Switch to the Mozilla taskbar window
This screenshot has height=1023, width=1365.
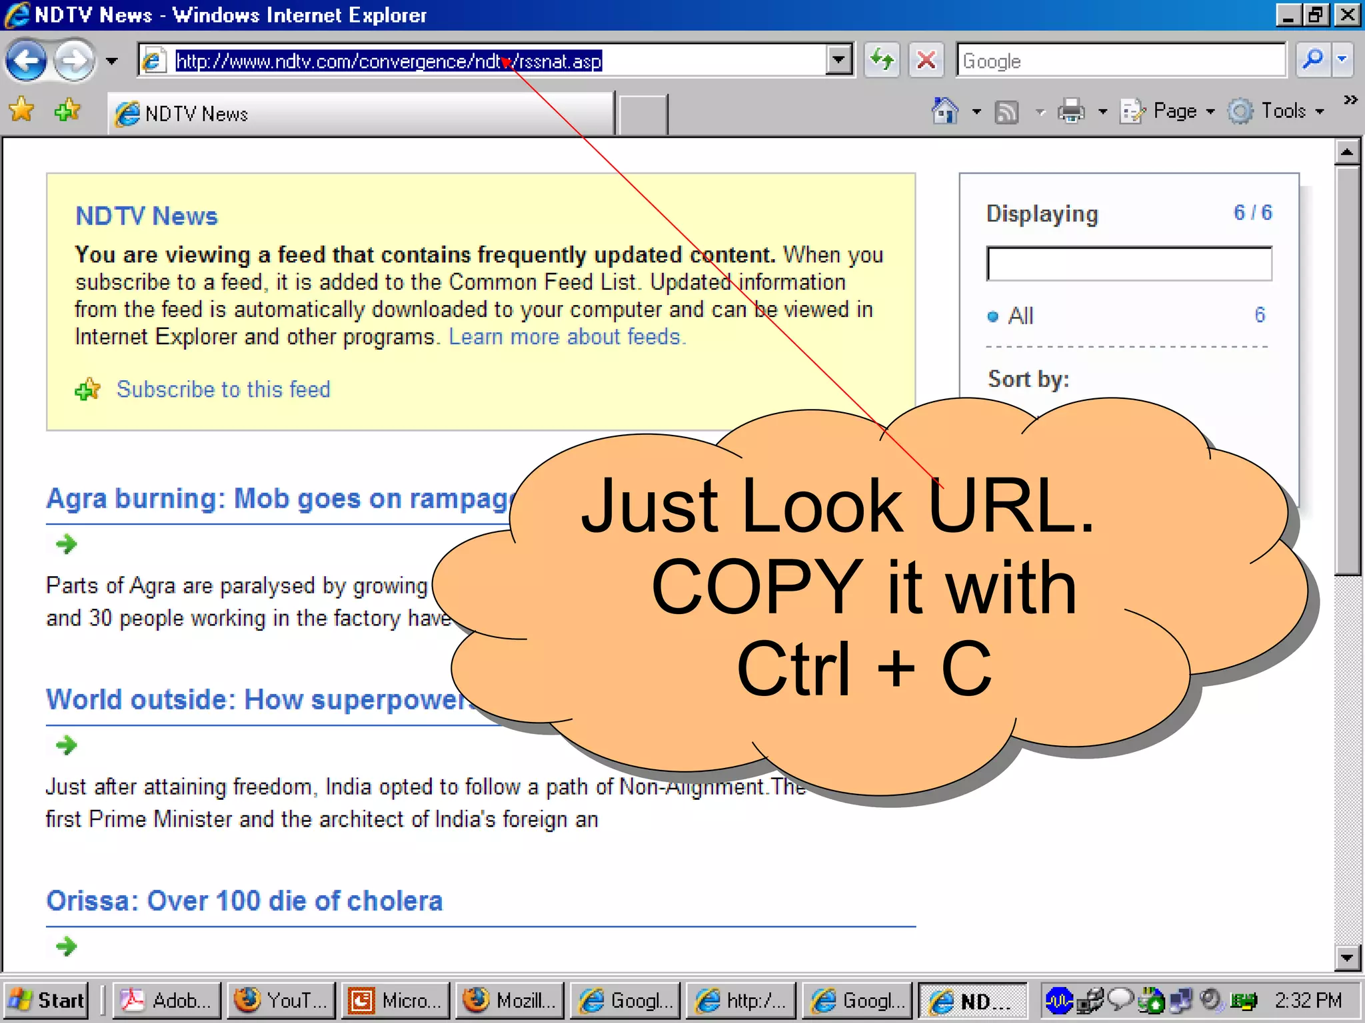coord(510,1000)
